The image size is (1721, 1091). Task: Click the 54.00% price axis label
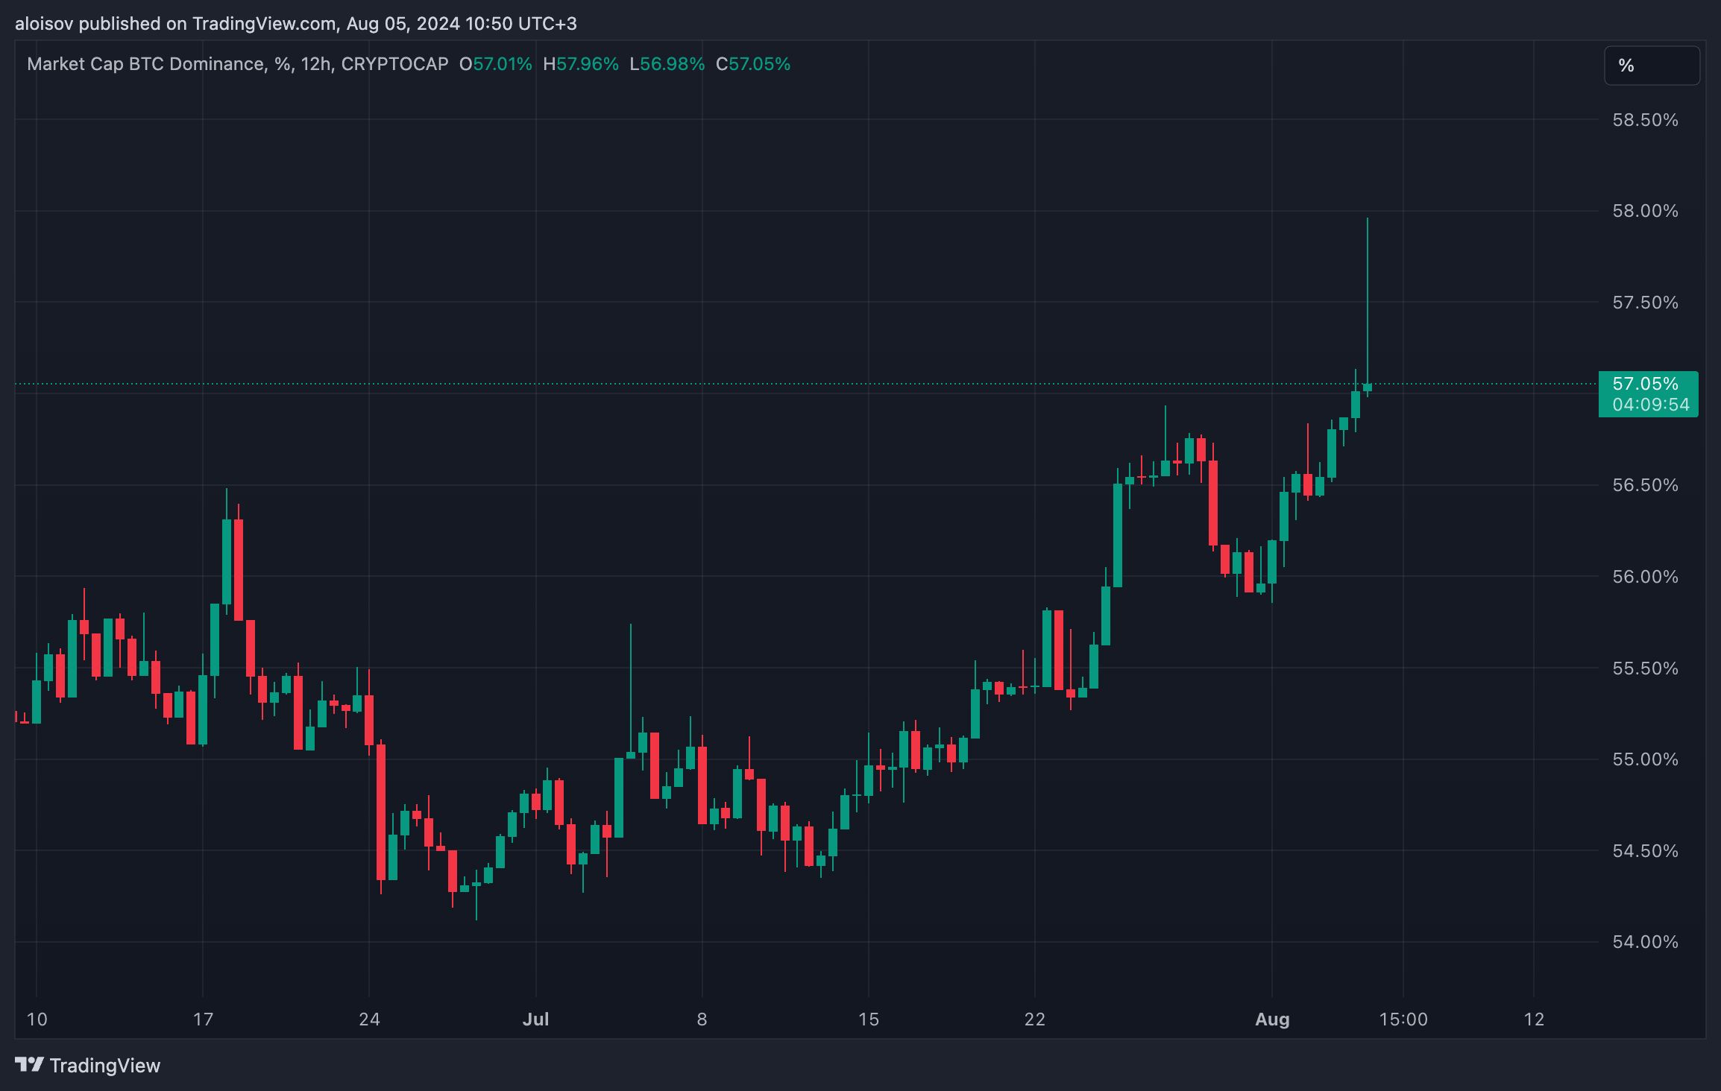[1645, 942]
